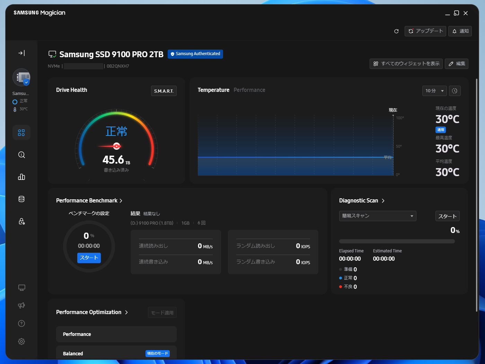This screenshot has height=364, width=485.
Task: Click the モード適用 apply mode button
Action: 162,313
